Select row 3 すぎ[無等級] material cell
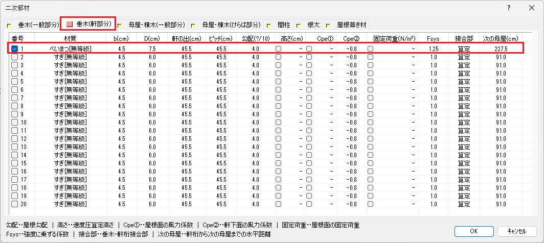 pos(70,65)
